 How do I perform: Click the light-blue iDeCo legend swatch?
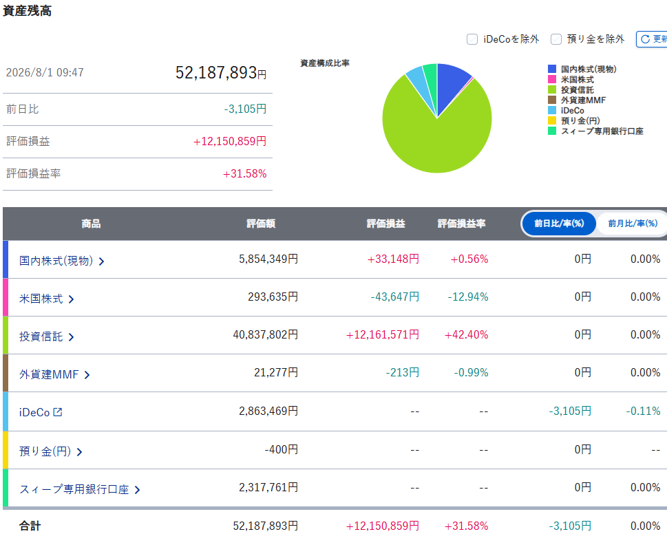[x=552, y=110]
